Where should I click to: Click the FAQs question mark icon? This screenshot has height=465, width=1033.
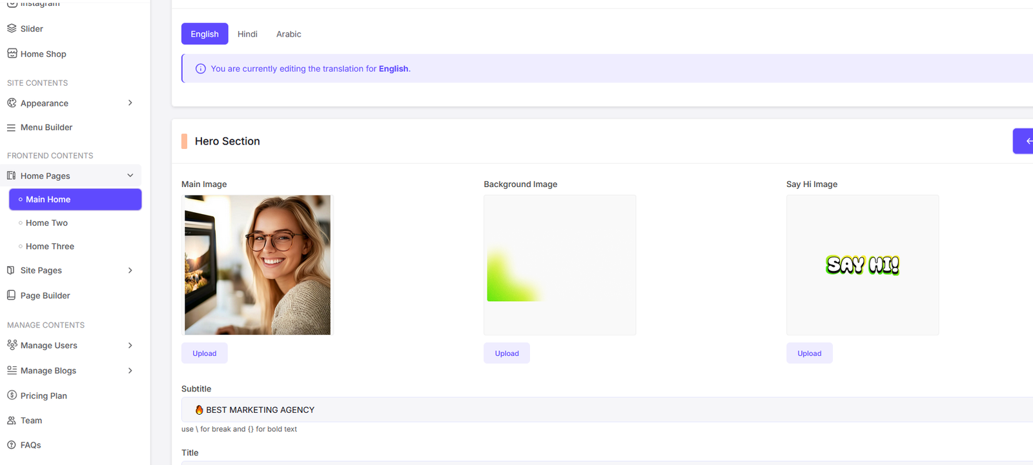pos(12,445)
